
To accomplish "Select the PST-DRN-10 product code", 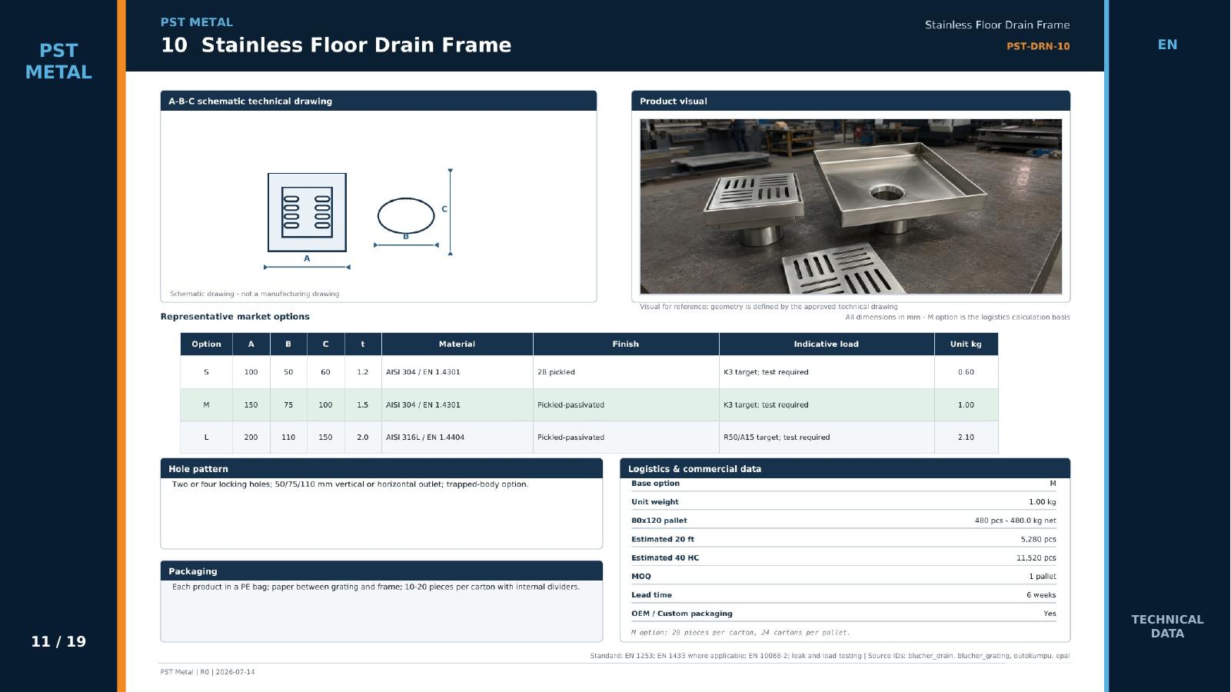I will pyautogui.click(x=1038, y=46).
